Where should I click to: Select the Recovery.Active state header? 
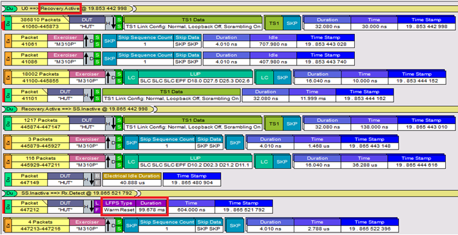[x=60, y=8]
